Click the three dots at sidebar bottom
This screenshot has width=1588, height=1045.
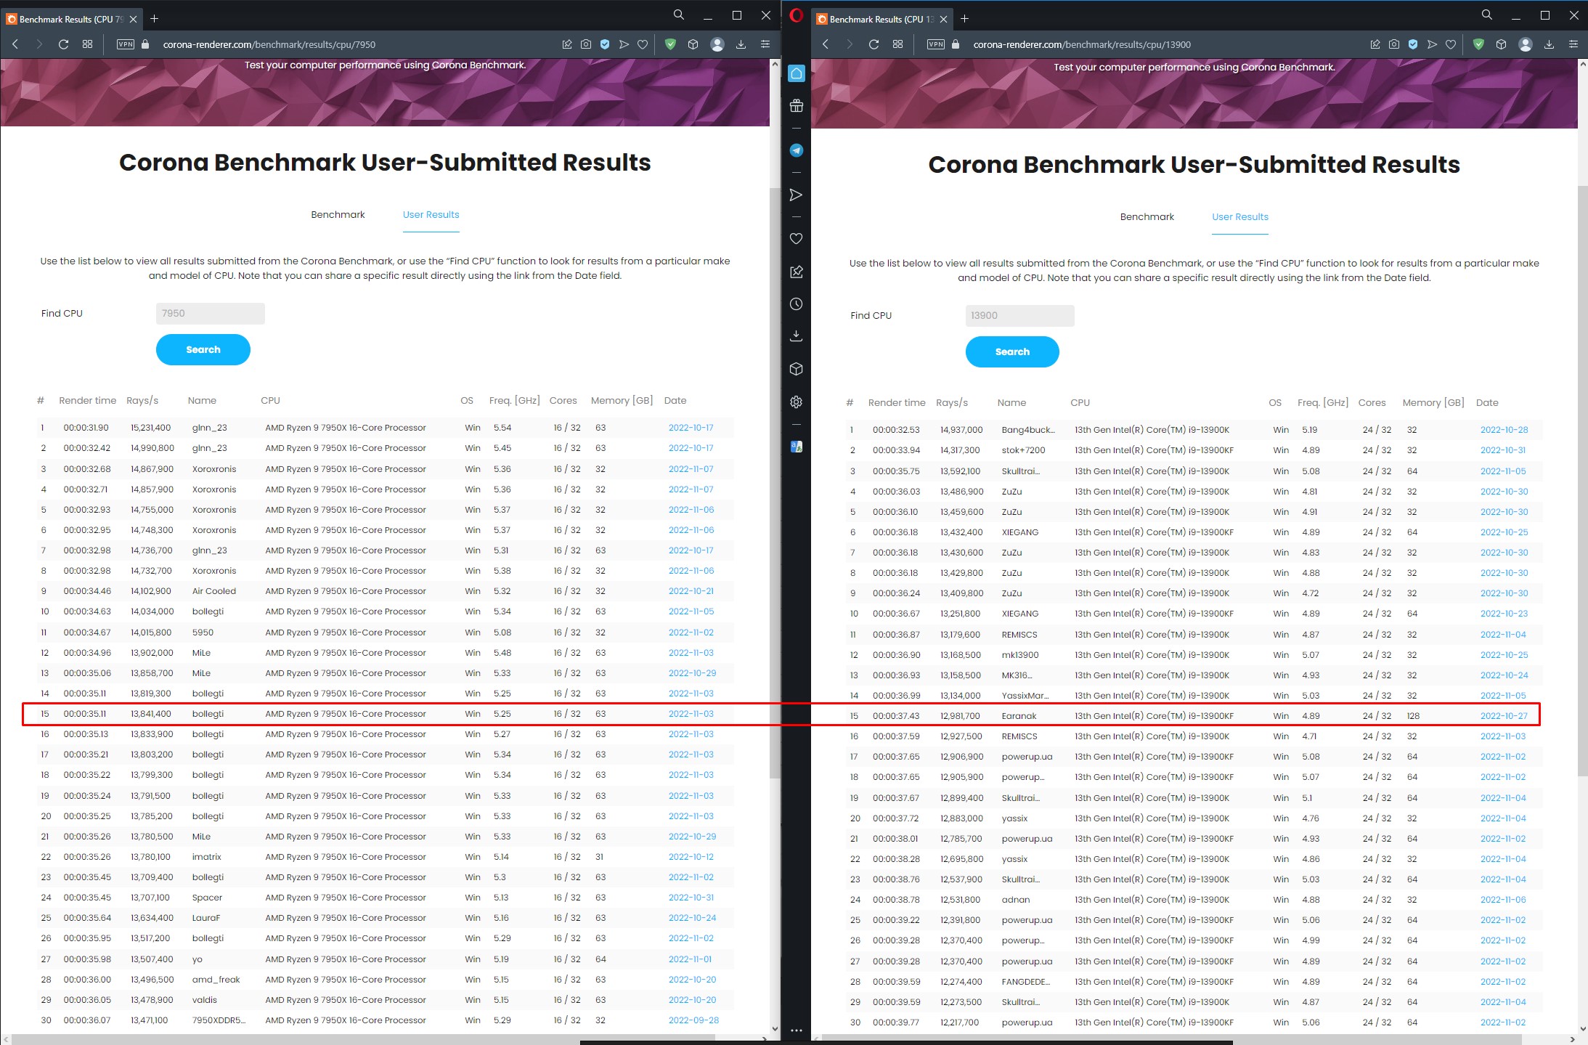[797, 1030]
